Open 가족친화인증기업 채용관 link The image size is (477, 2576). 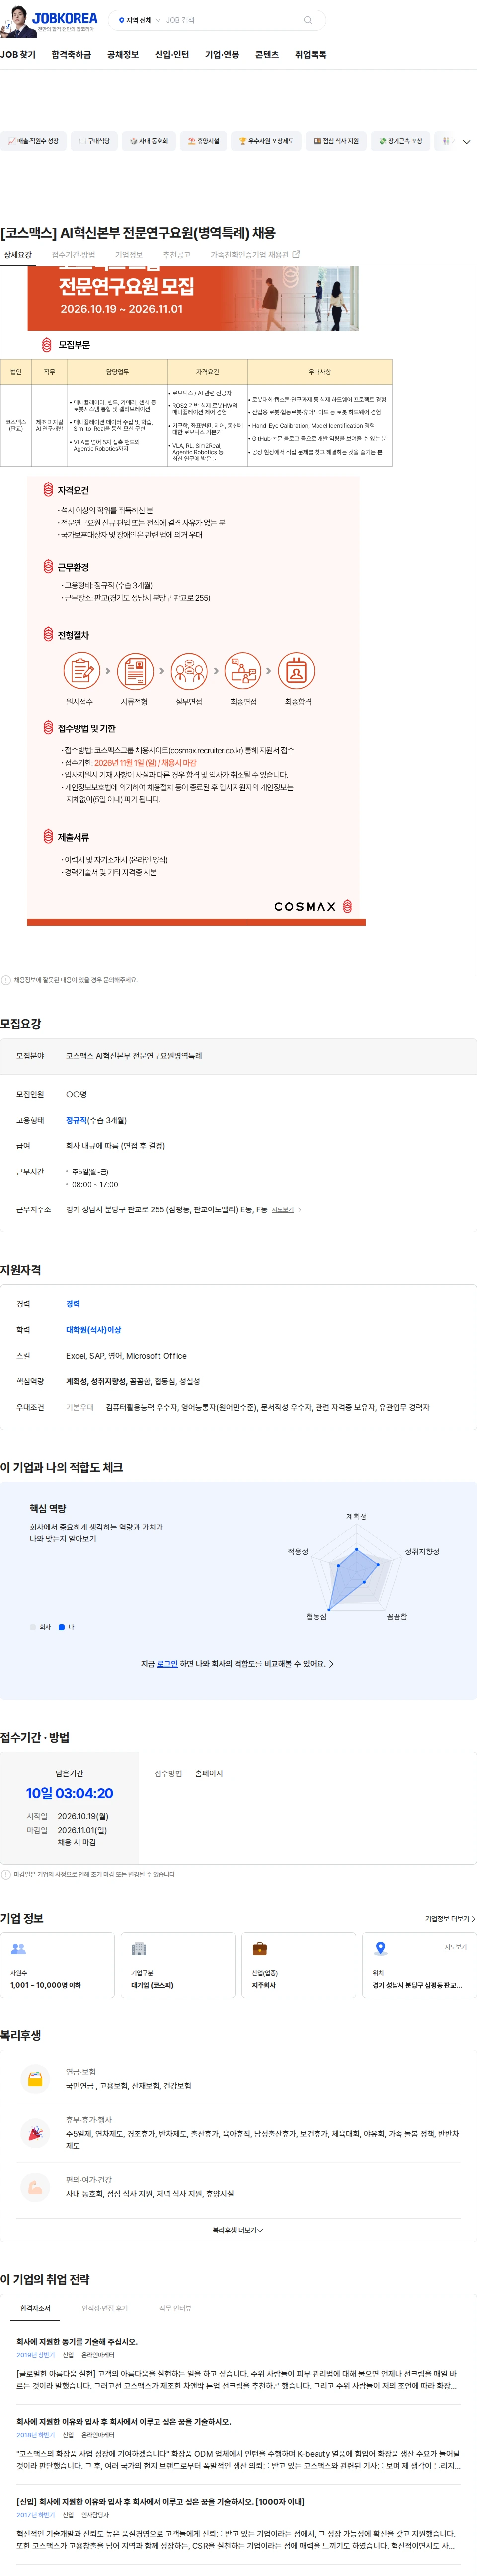click(255, 256)
